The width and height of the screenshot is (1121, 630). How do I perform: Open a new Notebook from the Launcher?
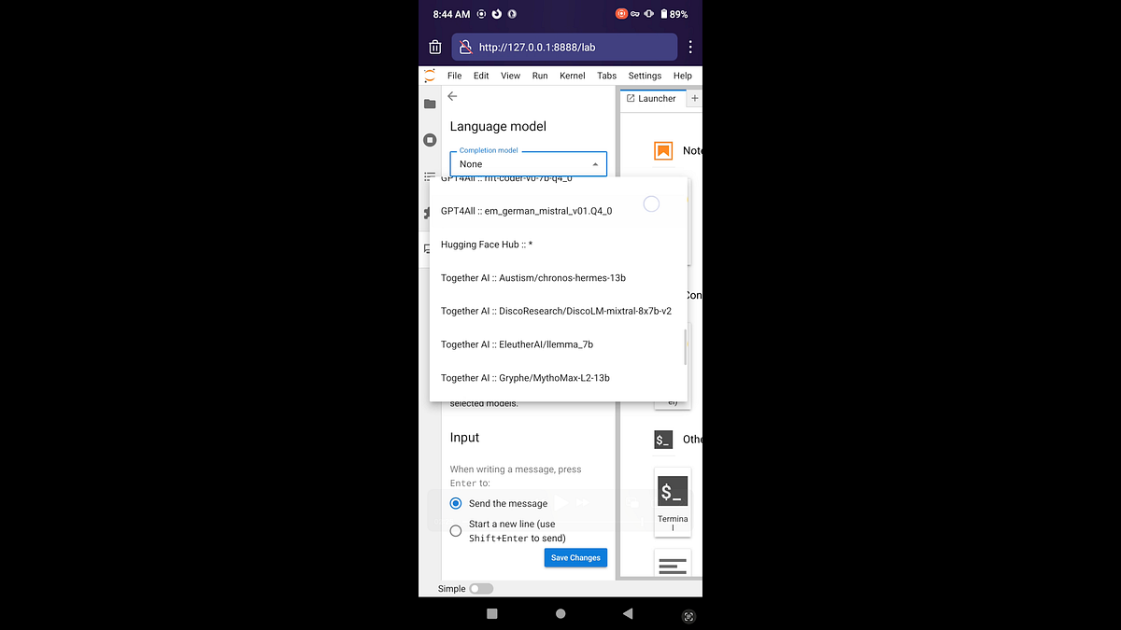[665, 150]
